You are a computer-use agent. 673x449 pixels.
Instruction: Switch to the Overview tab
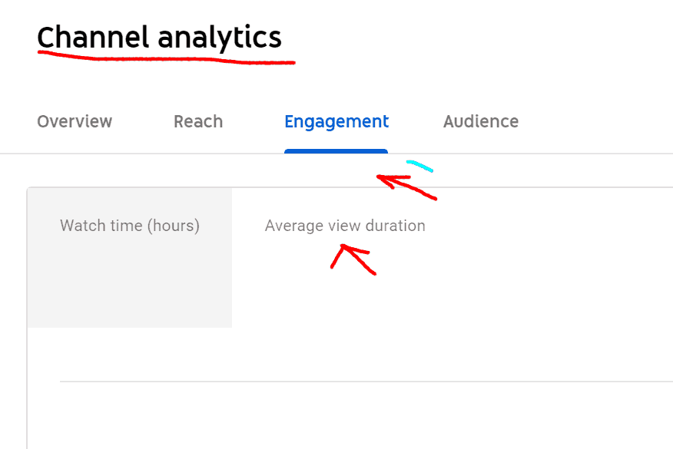(x=75, y=121)
